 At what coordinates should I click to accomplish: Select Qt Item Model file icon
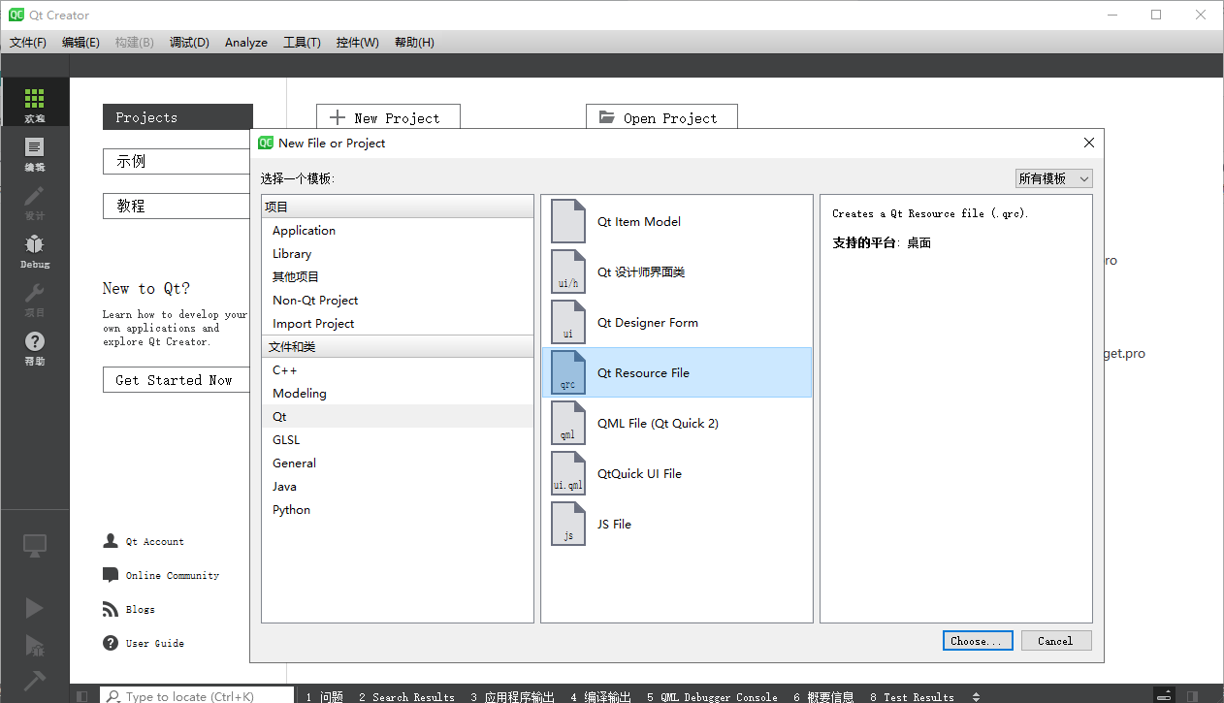pyautogui.click(x=568, y=221)
